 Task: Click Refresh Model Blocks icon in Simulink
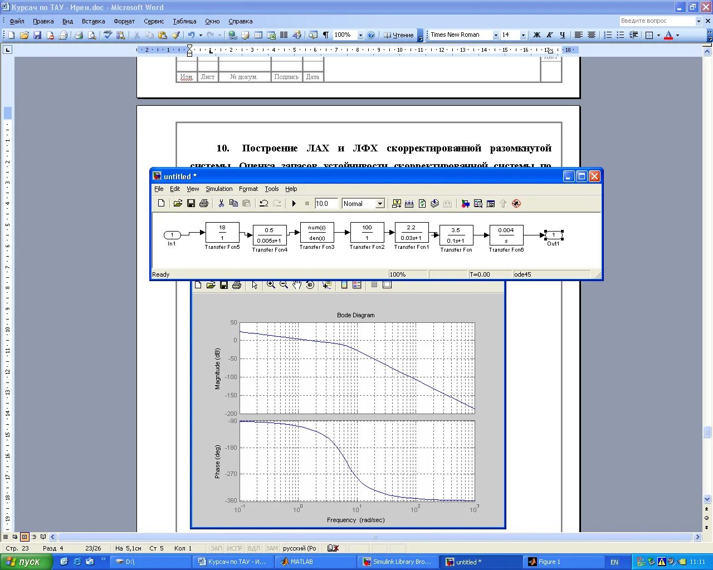click(x=422, y=204)
